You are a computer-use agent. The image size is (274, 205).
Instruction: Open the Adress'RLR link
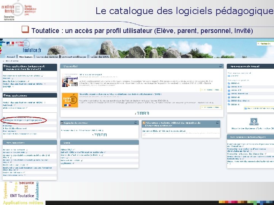click(67, 150)
